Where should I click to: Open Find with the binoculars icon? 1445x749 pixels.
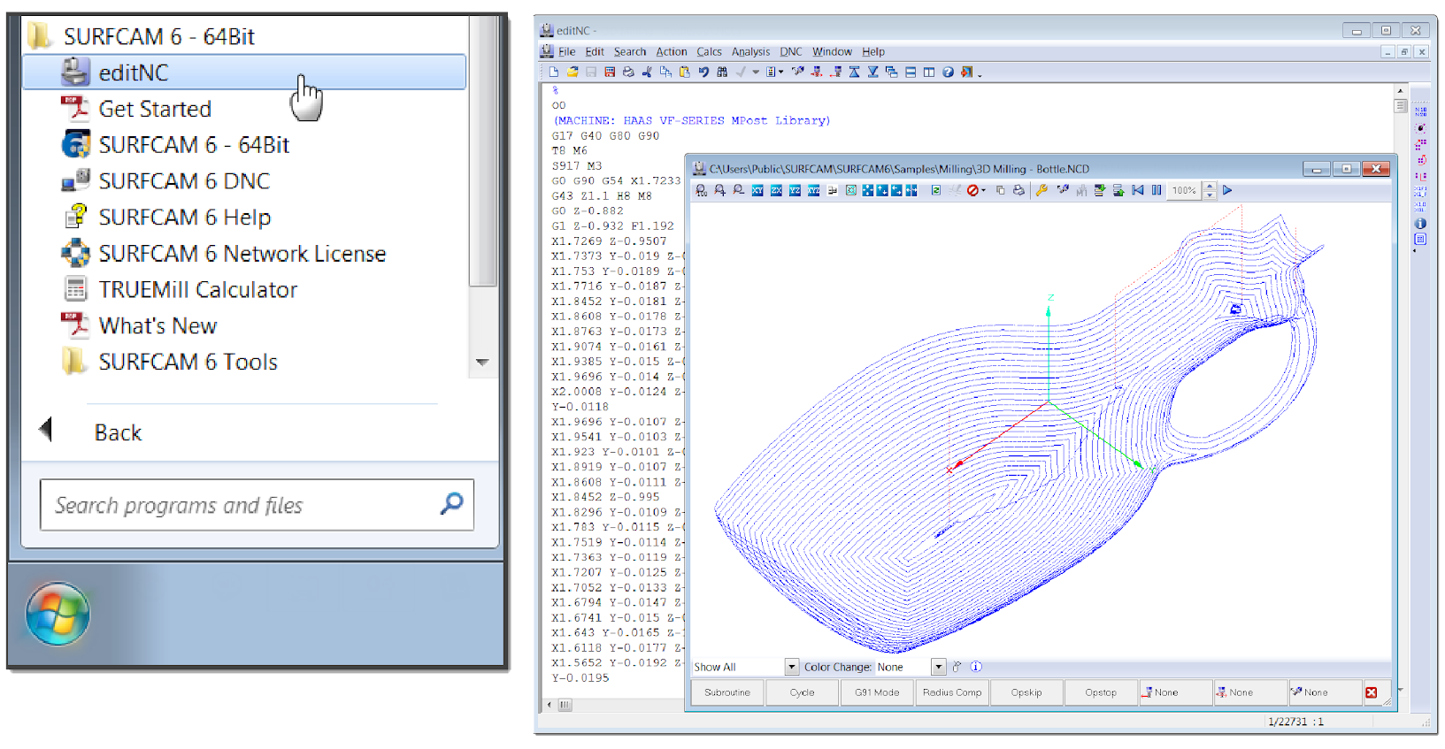tap(722, 73)
